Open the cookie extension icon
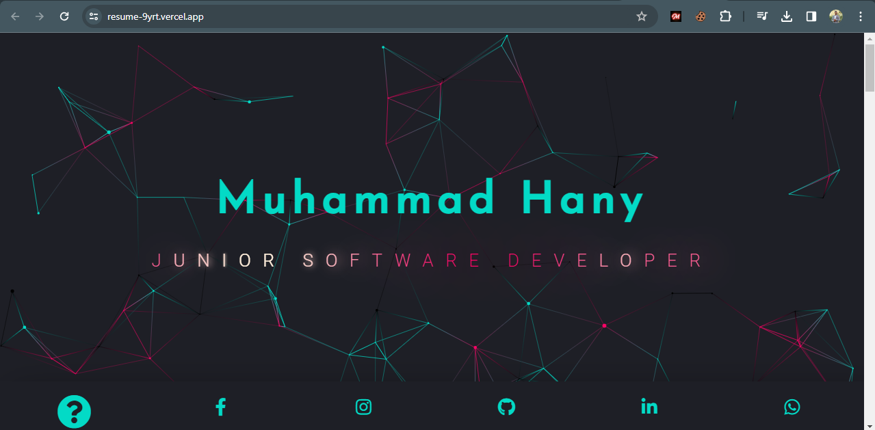Viewport: 875px width, 430px height. (701, 16)
